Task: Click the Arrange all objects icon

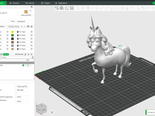Action: point(72,8)
